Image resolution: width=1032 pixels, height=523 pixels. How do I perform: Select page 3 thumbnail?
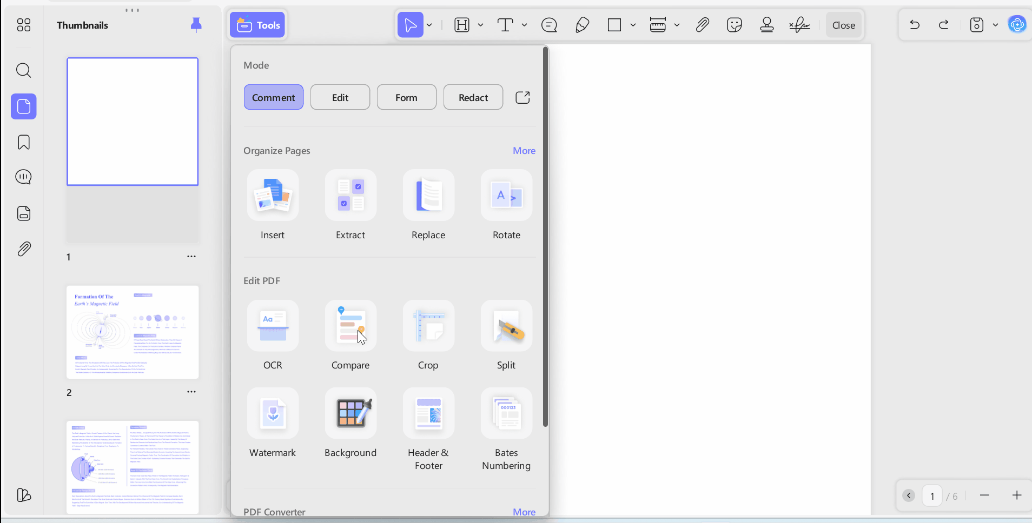(133, 467)
